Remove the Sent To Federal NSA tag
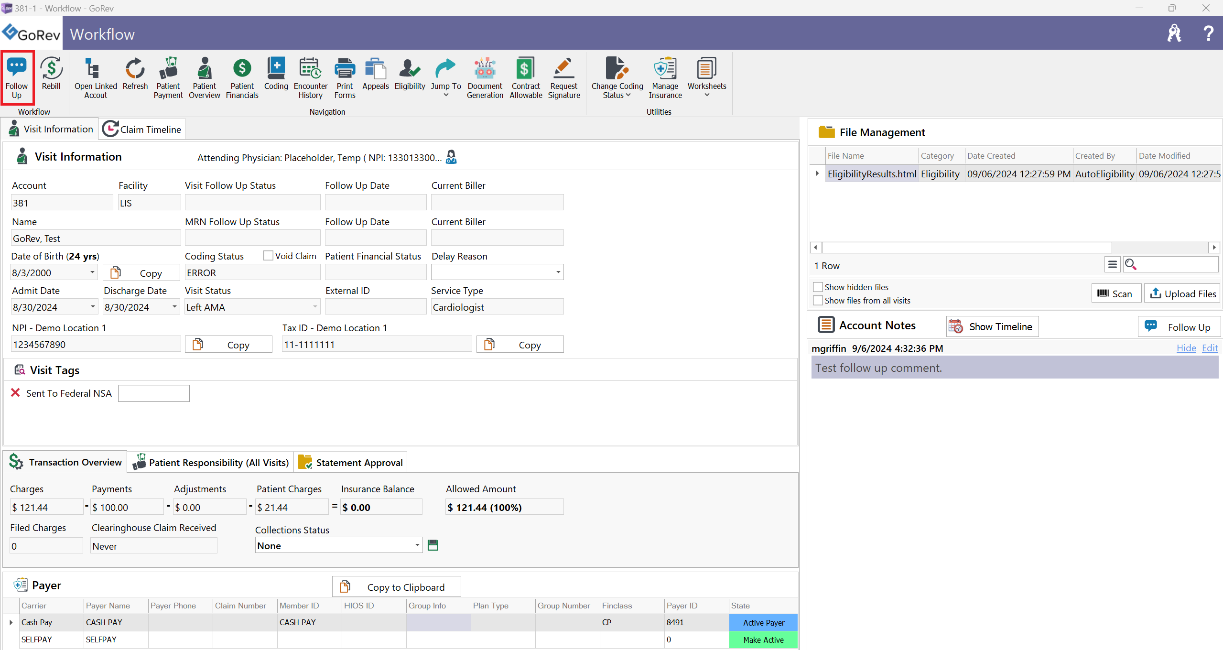Viewport: 1223px width, 650px height. (15, 392)
